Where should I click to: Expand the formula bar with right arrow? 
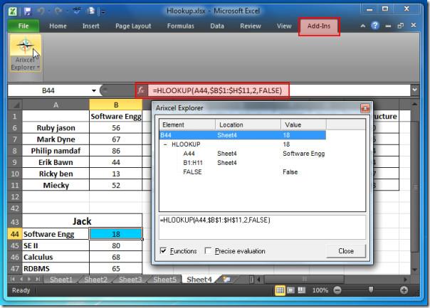click(x=414, y=90)
